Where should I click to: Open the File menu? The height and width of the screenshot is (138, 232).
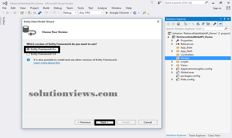[4, 8]
